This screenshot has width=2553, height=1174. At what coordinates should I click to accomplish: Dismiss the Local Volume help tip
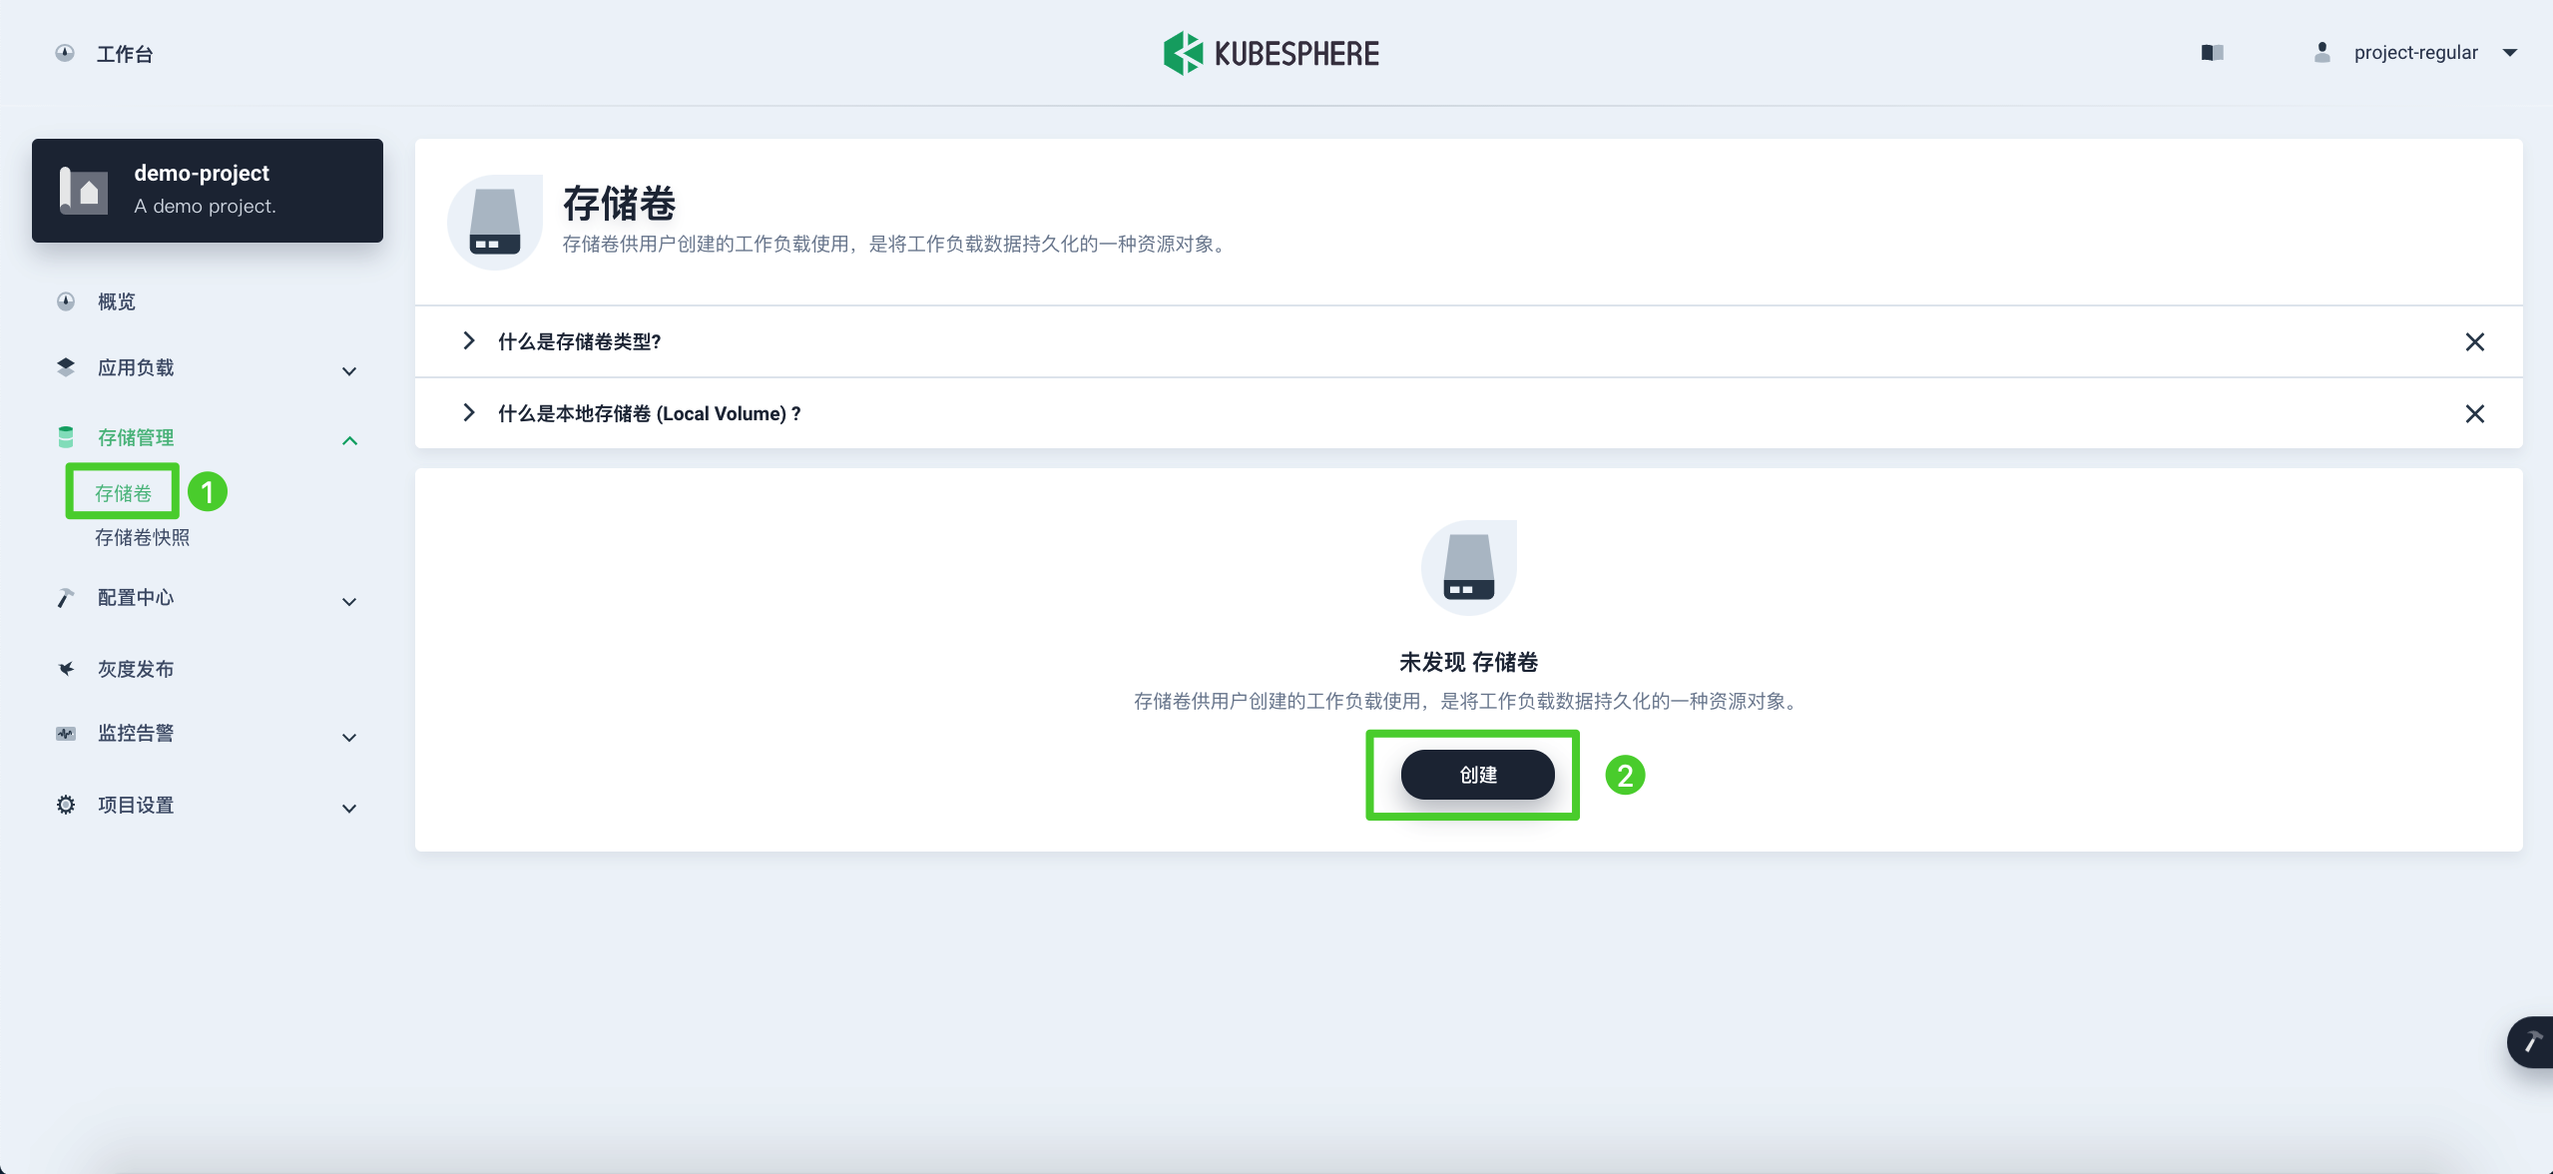(x=2474, y=414)
